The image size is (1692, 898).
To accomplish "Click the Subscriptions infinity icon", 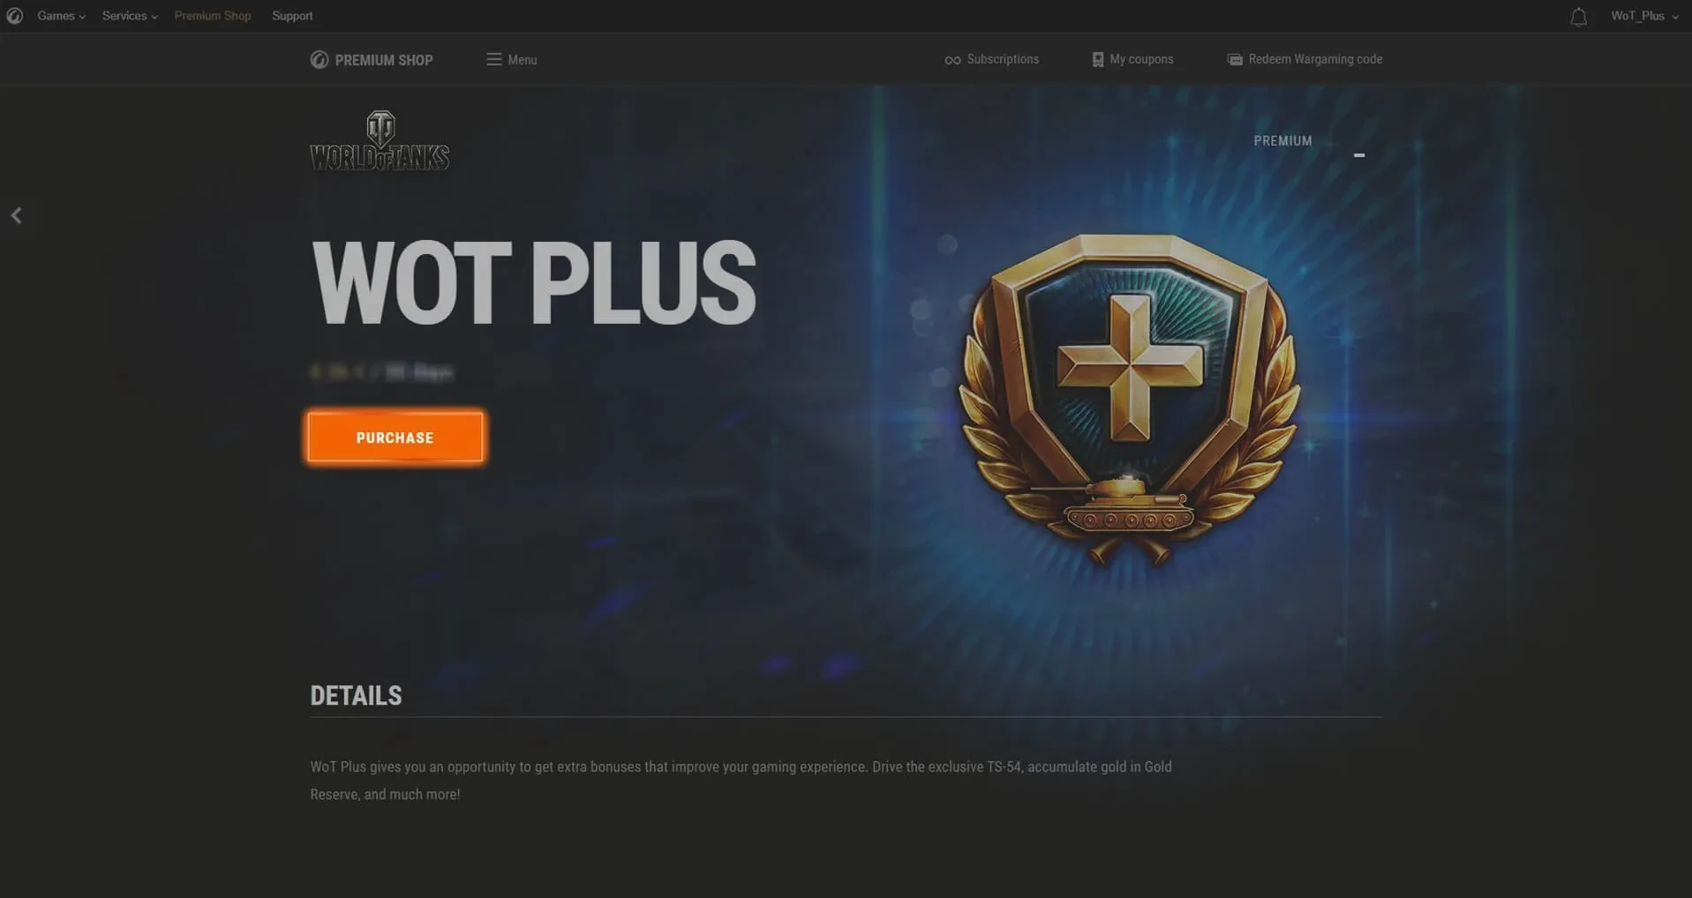I will pos(952,60).
